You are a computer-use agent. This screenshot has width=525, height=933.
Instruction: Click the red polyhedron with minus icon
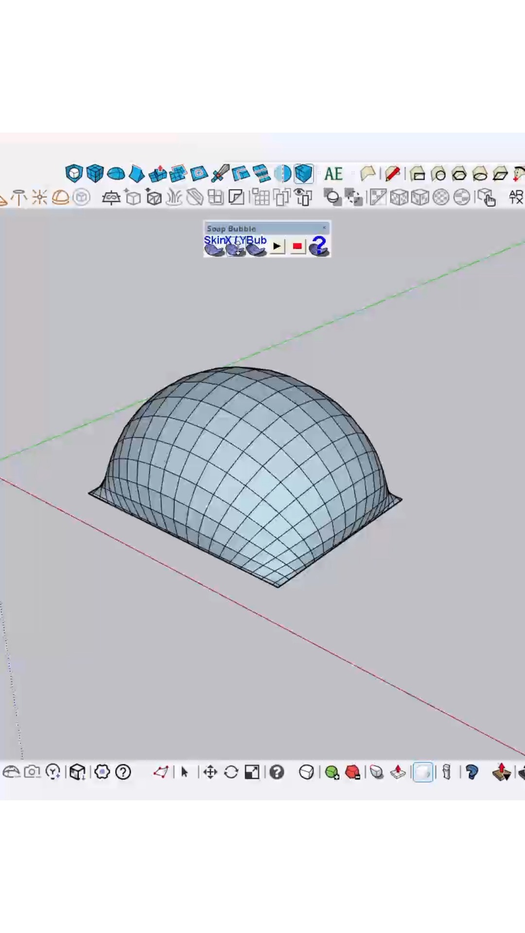click(353, 772)
